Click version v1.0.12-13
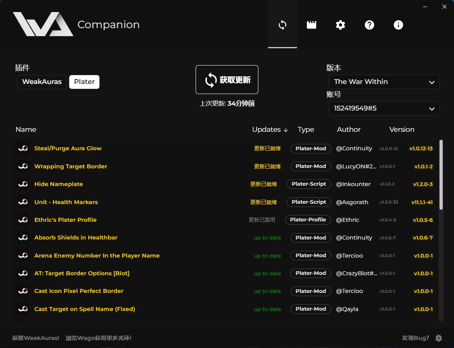This screenshot has width=454, height=348. [x=421, y=149]
